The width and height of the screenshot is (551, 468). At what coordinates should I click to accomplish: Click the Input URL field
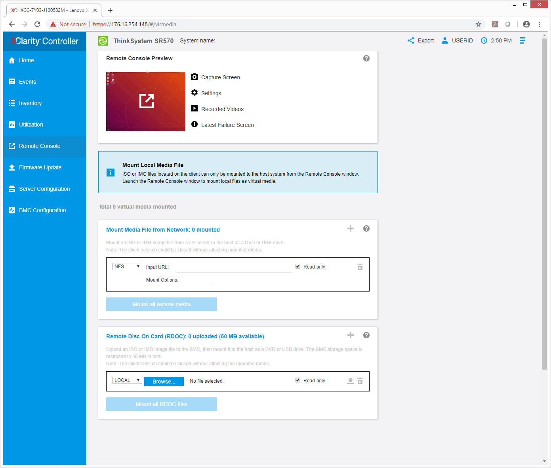(x=234, y=267)
